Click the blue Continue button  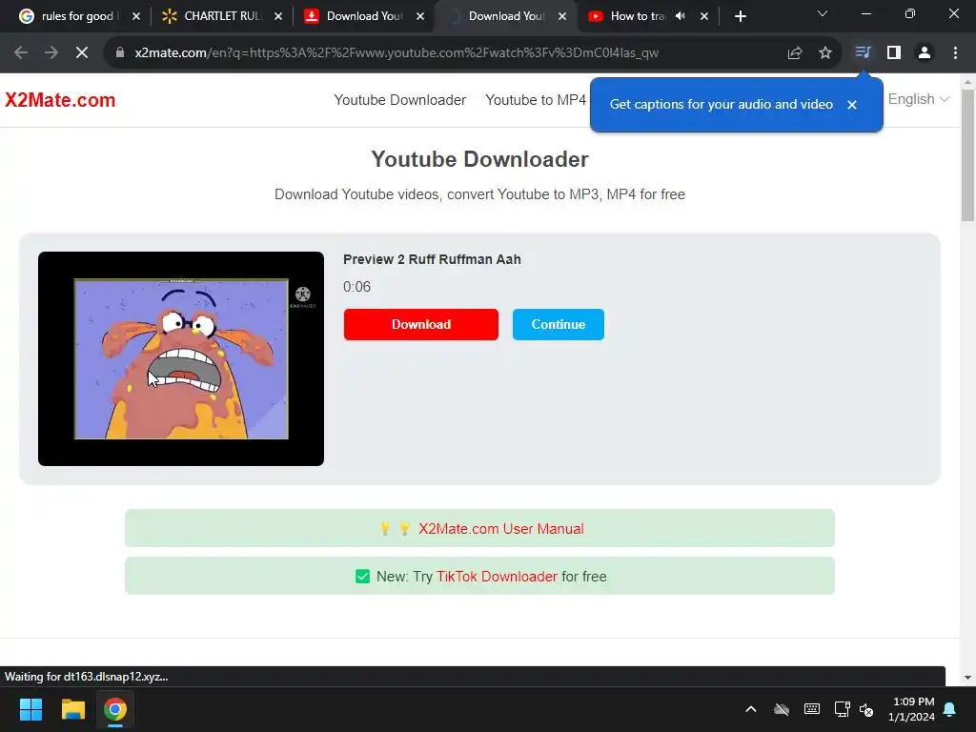[x=559, y=324]
